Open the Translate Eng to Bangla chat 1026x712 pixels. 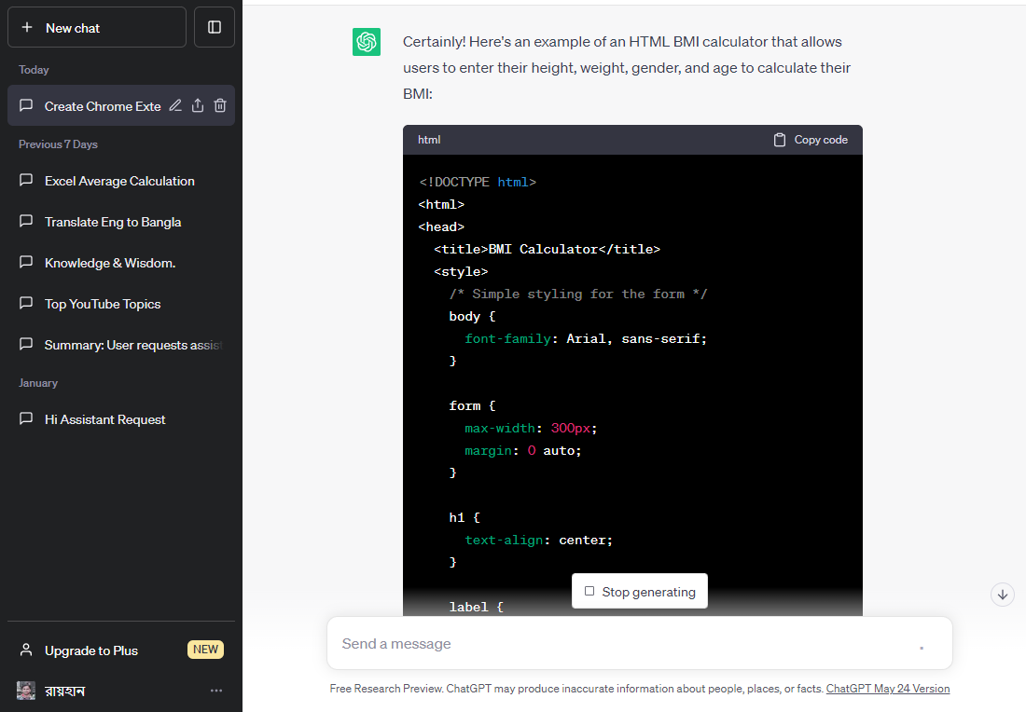click(x=113, y=222)
